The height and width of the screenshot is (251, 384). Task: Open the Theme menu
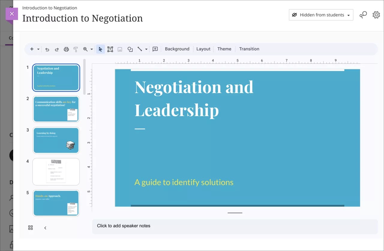coord(224,49)
